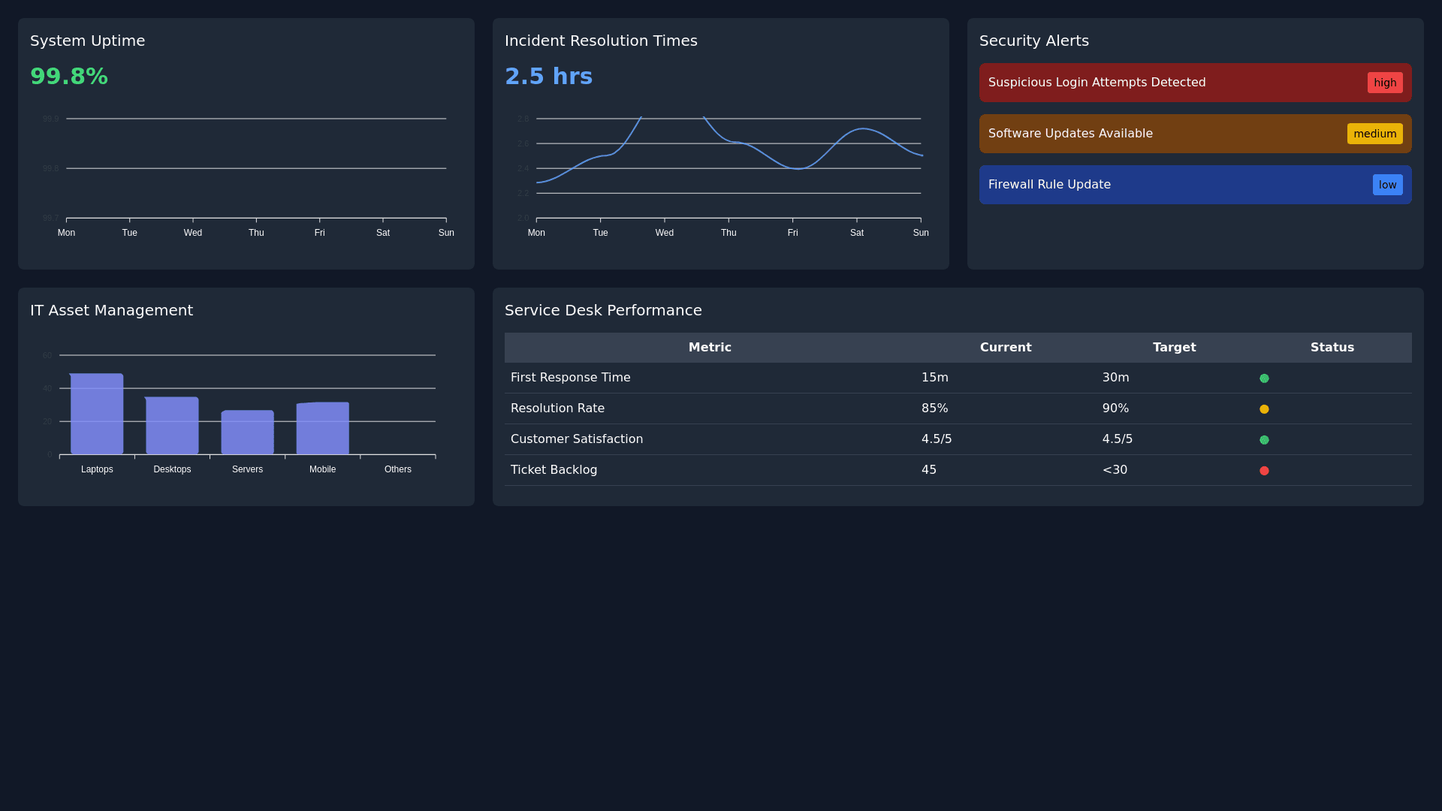
Task: Click the blue 'low' severity badge
Action: [x=1386, y=185]
